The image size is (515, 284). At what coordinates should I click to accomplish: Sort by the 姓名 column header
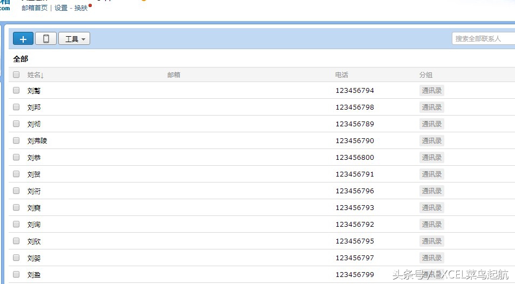click(36, 75)
